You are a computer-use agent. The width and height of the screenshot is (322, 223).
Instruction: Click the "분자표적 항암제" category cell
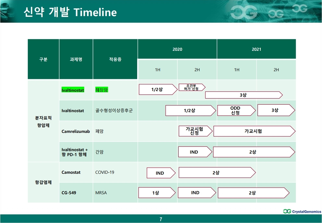(43, 121)
